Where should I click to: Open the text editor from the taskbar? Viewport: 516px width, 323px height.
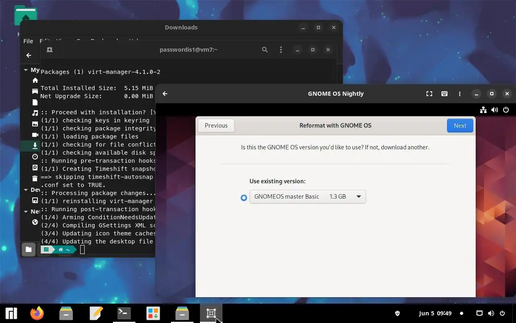(x=96, y=313)
